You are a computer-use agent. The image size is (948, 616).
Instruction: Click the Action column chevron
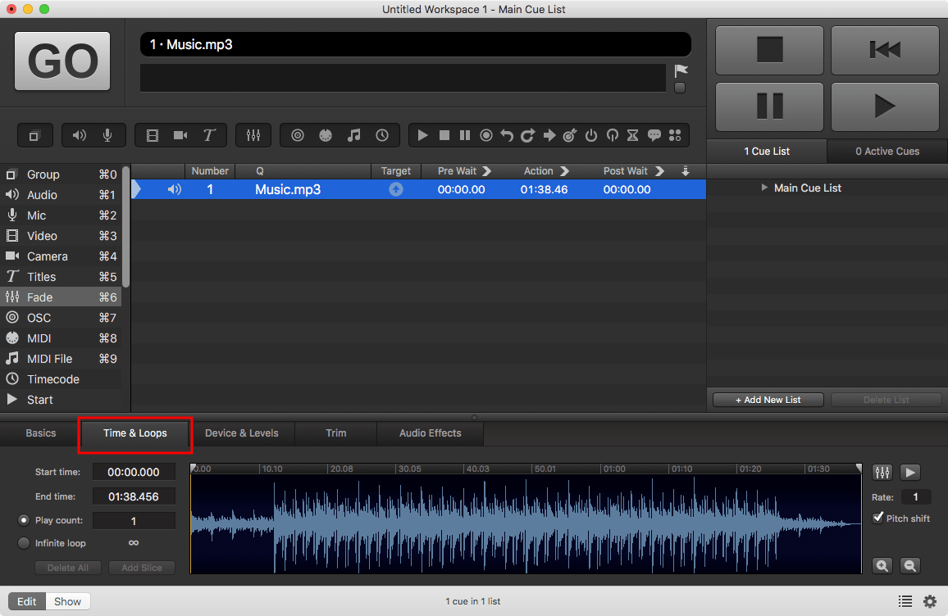point(564,171)
